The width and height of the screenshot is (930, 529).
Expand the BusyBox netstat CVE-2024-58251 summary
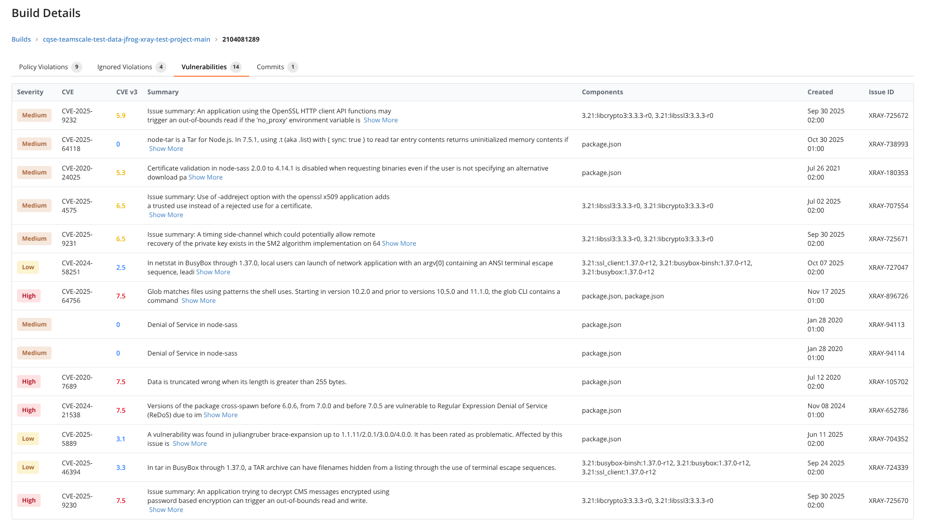click(x=213, y=272)
